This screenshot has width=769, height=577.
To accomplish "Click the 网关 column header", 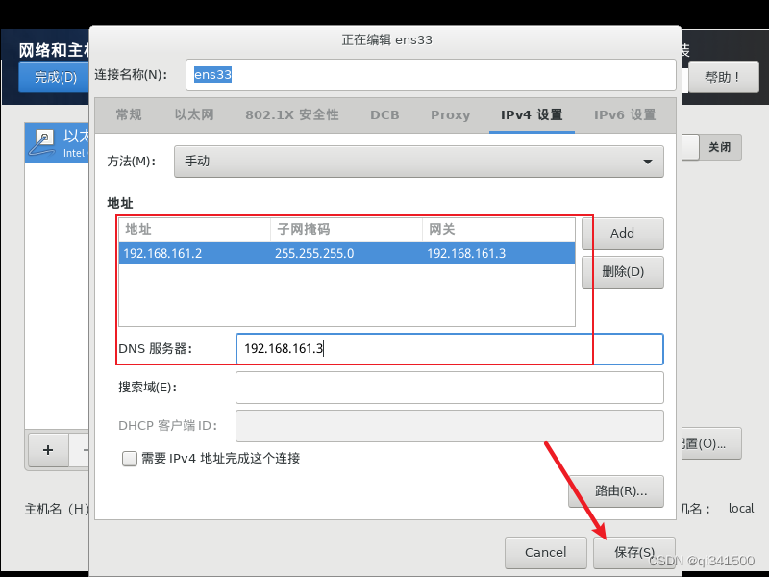I will [x=499, y=230].
